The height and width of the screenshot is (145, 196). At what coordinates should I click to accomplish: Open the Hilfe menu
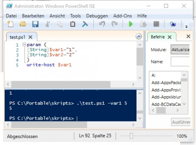click(x=142, y=16)
